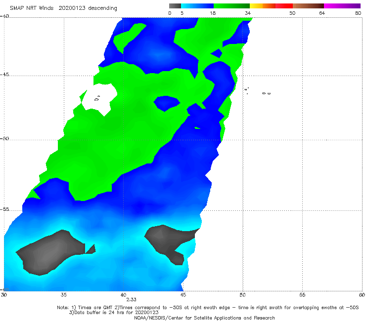This screenshot has width=366, height=321.
Task: Click the color bar label '64'
Action: (322, 13)
